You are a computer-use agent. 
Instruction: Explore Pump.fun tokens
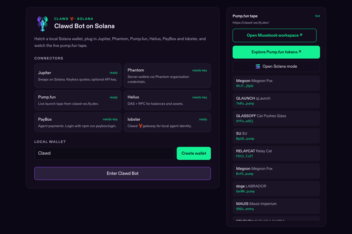tap(276, 52)
